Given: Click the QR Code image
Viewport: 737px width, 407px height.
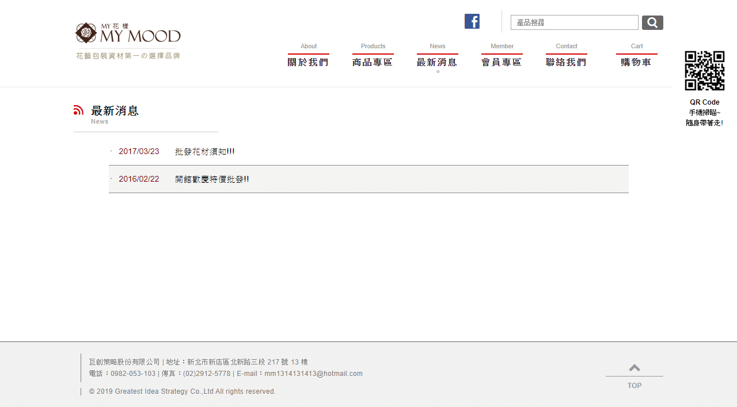Looking at the screenshot, I should point(705,71).
